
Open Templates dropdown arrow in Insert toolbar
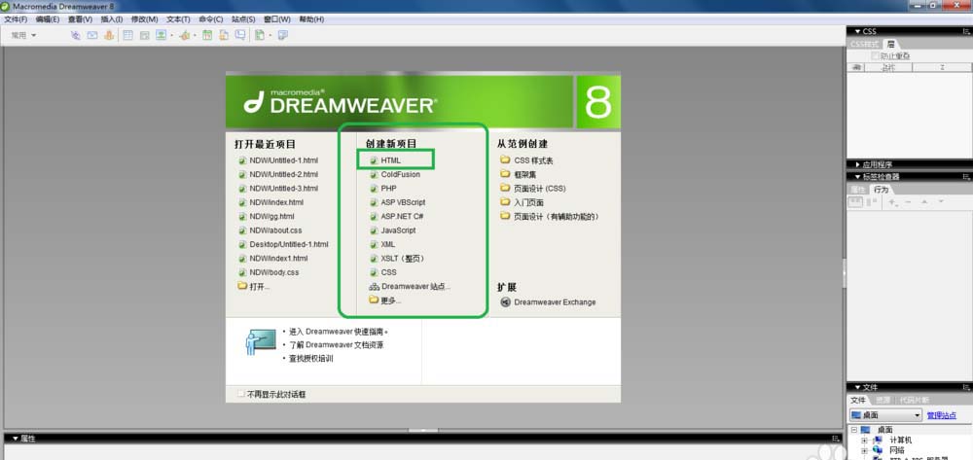(270, 35)
